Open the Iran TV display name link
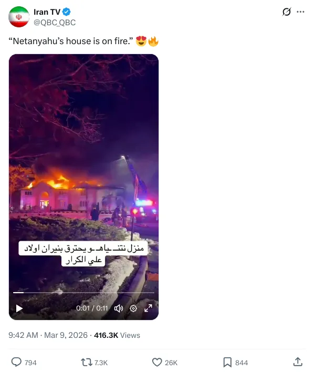Image resolution: width=314 pixels, height=372 pixels. (x=47, y=12)
